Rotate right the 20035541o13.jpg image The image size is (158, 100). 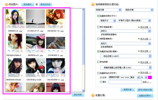tap(33, 51)
